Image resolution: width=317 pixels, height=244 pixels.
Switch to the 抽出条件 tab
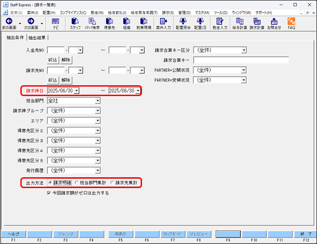pos(15,37)
